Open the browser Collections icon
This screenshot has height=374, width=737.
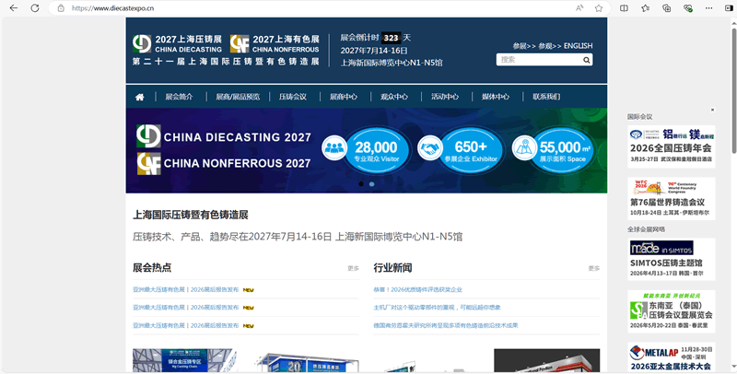(666, 8)
